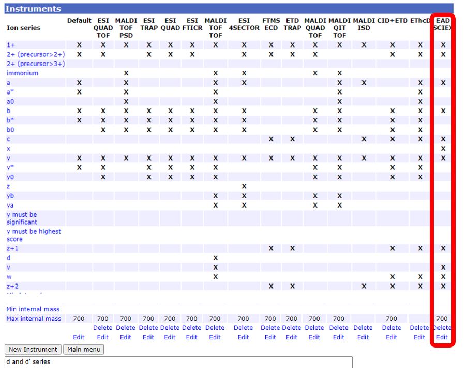Open the z+2 ion series link
The height and width of the screenshot is (378, 468).
coord(12,287)
